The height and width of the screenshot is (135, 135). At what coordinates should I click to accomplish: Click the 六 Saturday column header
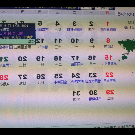pyautogui.click(x=4, y=12)
